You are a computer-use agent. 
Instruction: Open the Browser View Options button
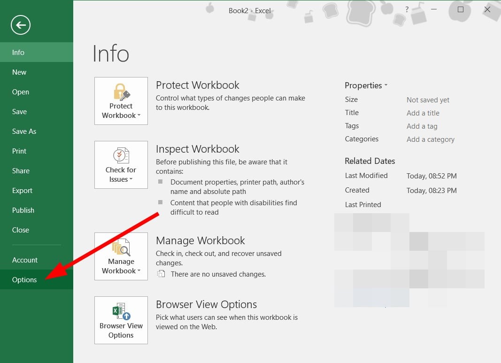121,320
